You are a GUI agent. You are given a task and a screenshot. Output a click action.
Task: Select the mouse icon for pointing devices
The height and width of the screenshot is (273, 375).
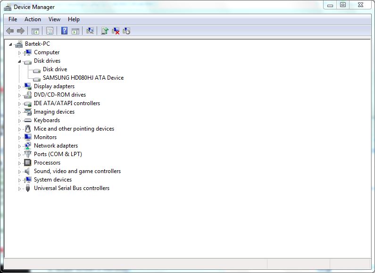pos(28,129)
